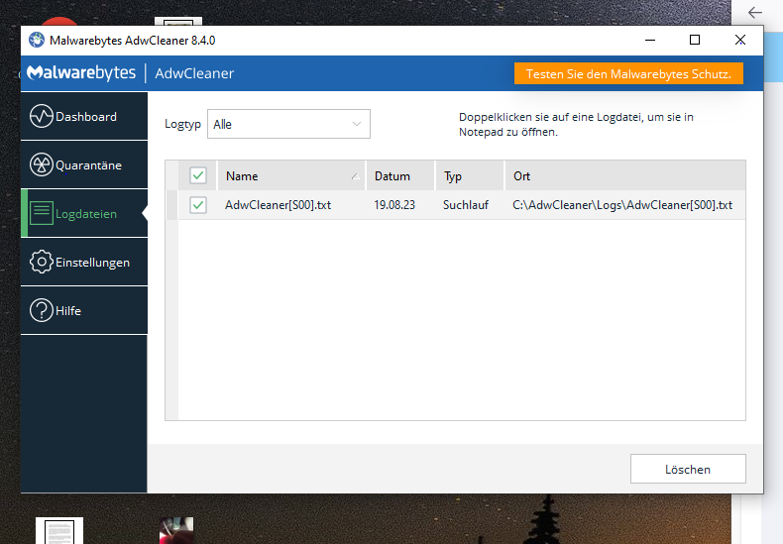Close the AdwCleaner window

(x=740, y=40)
